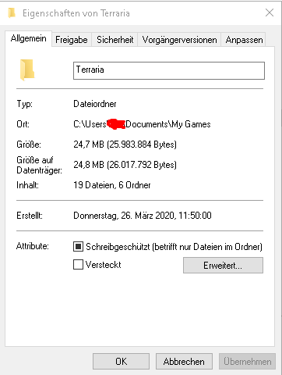The height and width of the screenshot is (375, 282).
Task: Open the Anpassen tab
Action: [x=244, y=40]
